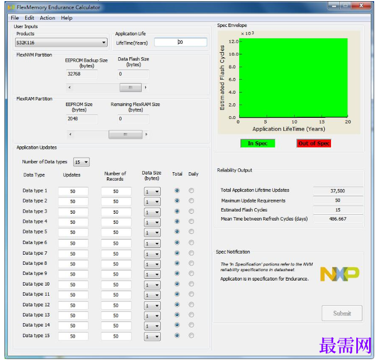This screenshot has height=363, width=382.
Task: Select Total radio for Data type 5
Action: tap(177, 232)
